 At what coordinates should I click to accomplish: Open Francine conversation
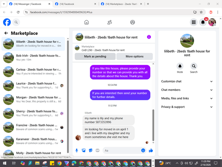[33, 127]
